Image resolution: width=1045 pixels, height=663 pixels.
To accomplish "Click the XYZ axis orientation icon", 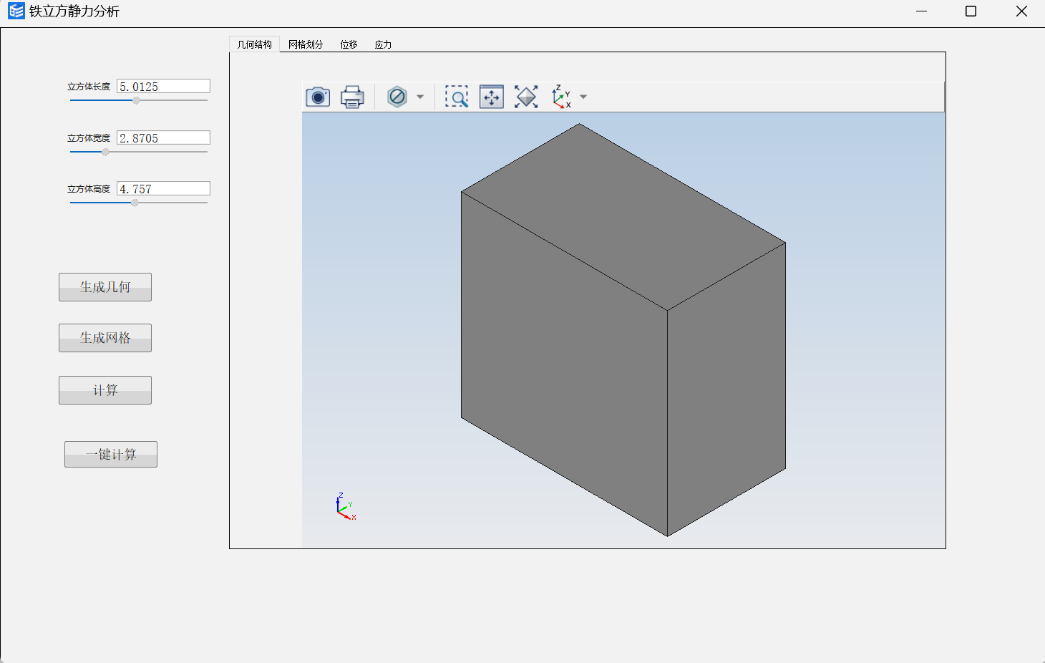I will click(x=561, y=97).
